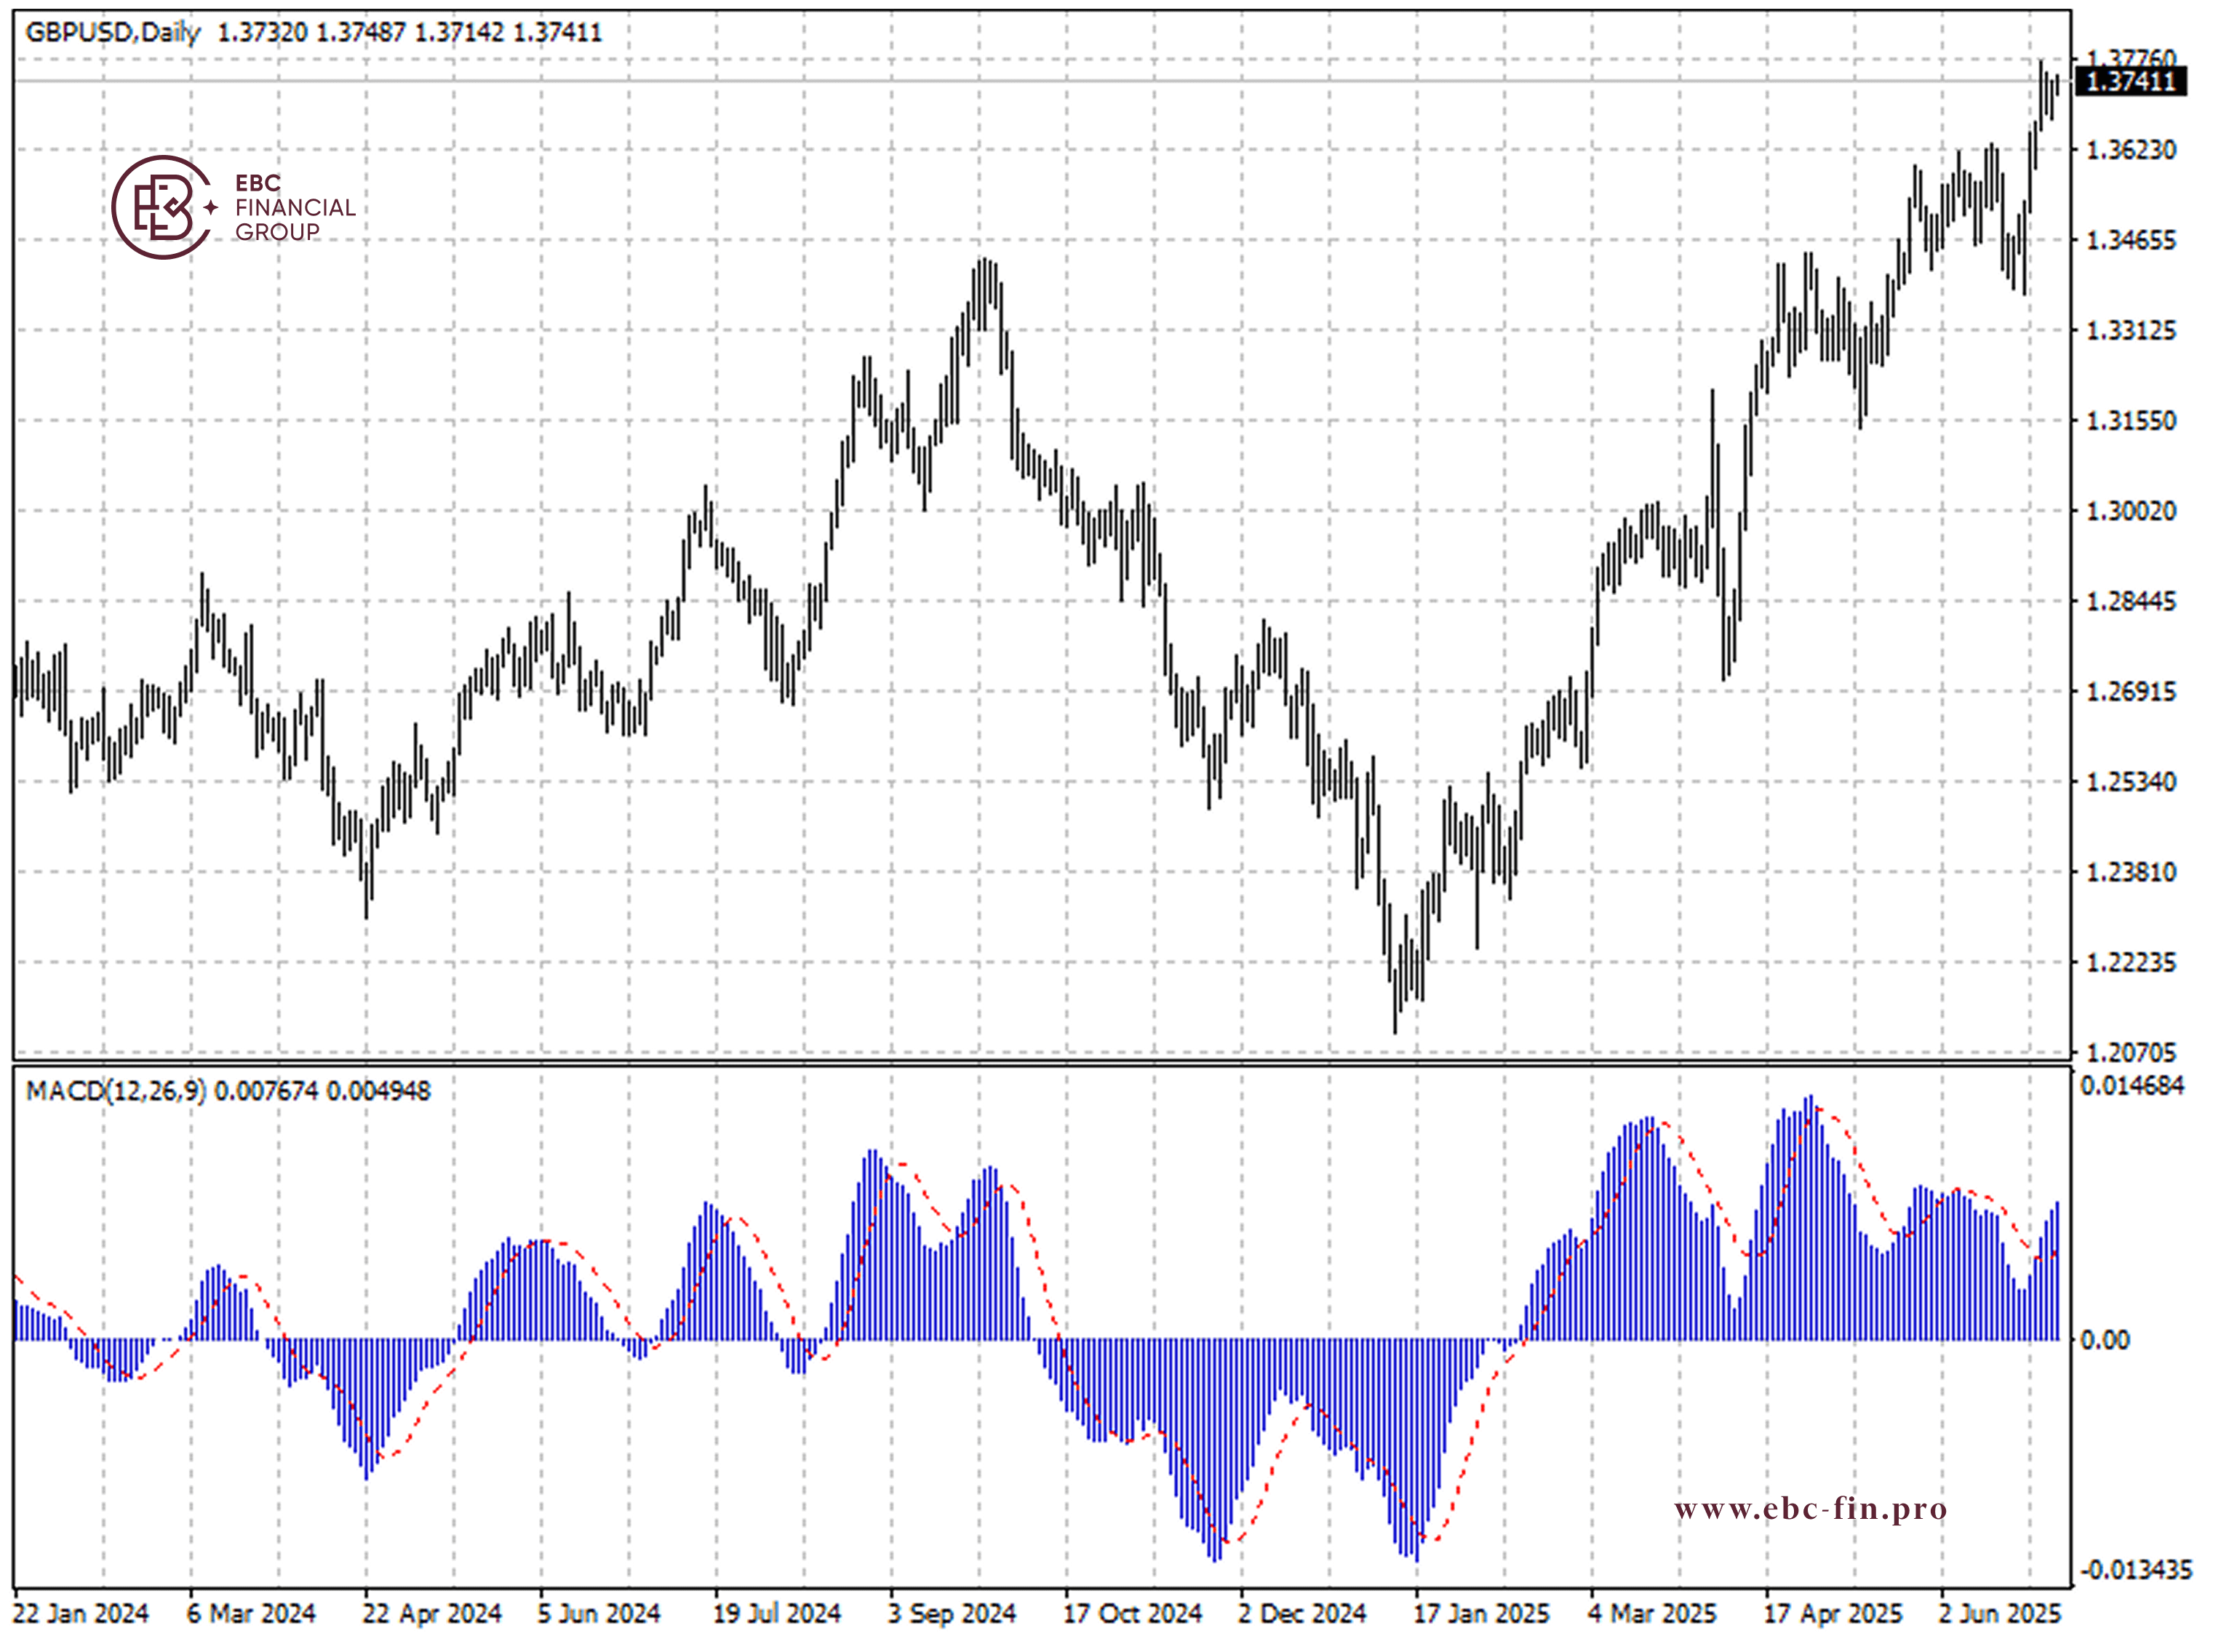Select the 3 Sep 2024 date marker
Screen dimensions: 2213x1652
951,1614
